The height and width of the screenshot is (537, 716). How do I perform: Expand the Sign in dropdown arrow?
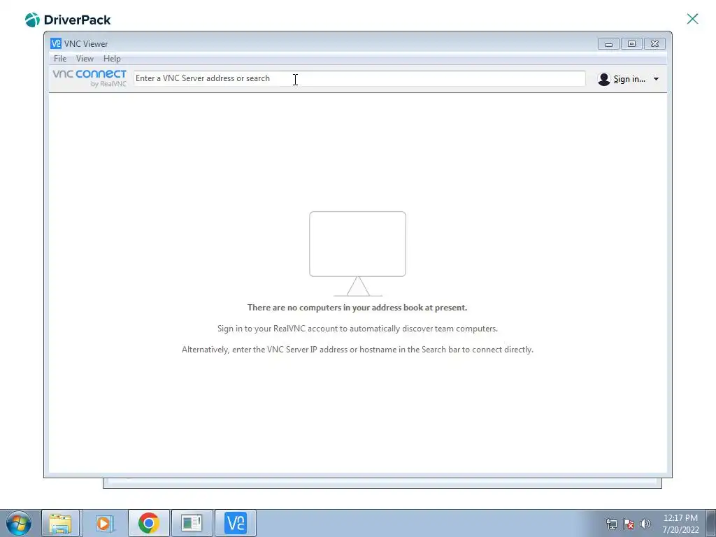tap(656, 79)
